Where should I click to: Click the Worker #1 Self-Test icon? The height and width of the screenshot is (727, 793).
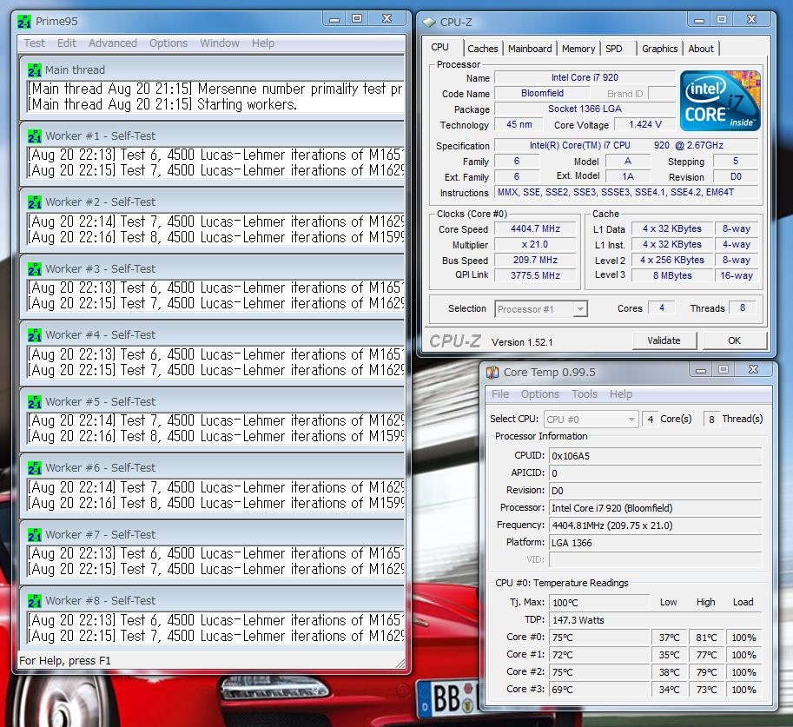point(35,136)
